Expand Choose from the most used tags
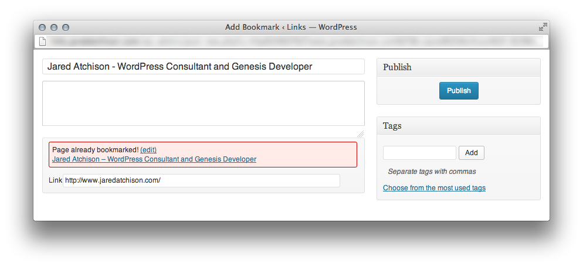583x267 pixels. [x=434, y=188]
